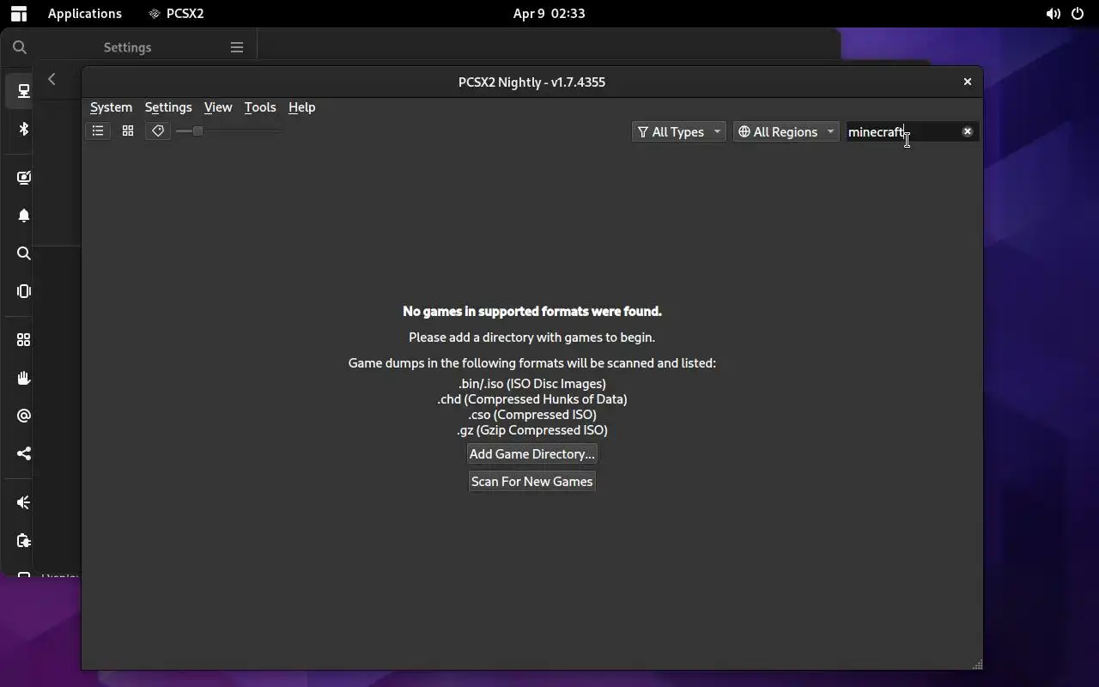
Task: Select Online Accounts icon in Settings sidebar
Action: (24, 416)
